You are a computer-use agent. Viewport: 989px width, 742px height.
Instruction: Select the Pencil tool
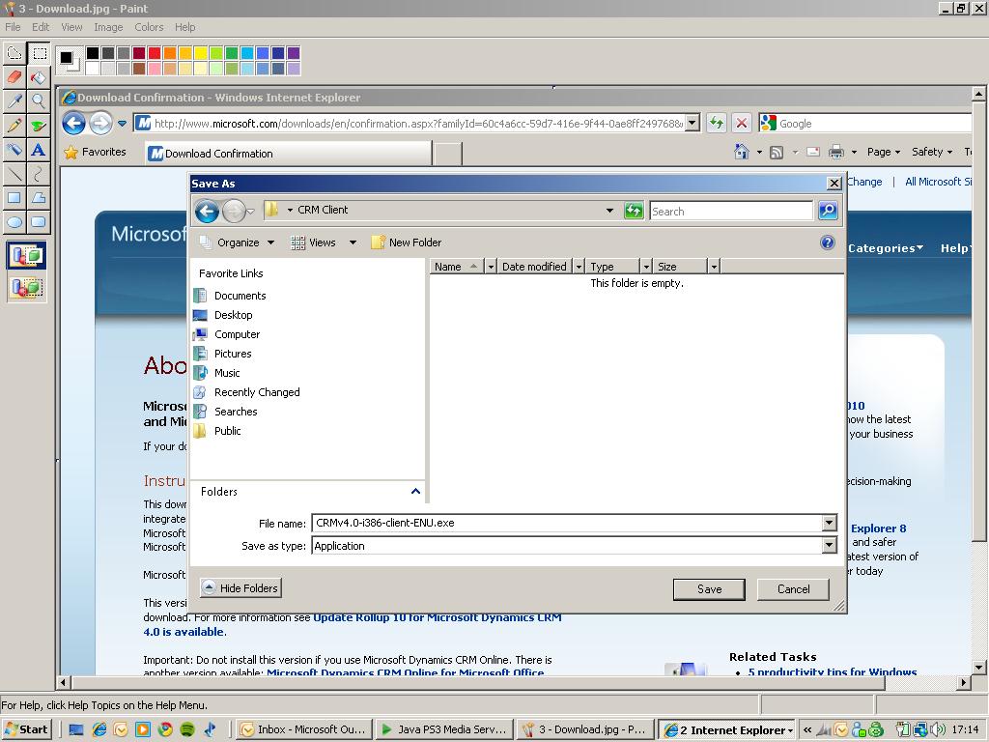[x=14, y=126]
